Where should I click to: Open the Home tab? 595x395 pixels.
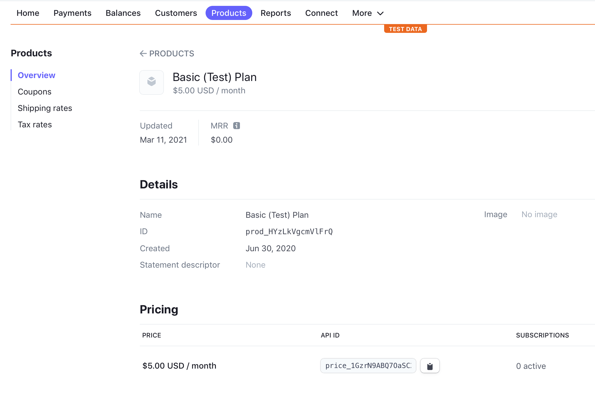point(28,13)
